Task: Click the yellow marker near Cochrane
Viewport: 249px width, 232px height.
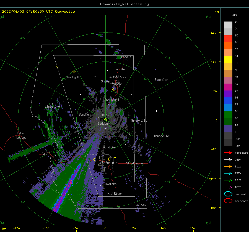Action: [x=95, y=159]
